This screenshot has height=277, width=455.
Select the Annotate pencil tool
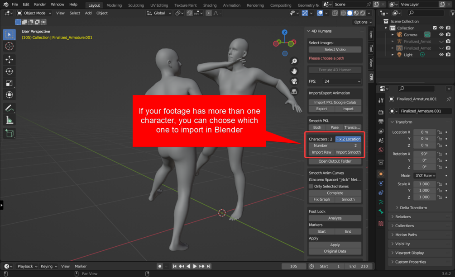click(x=10, y=108)
